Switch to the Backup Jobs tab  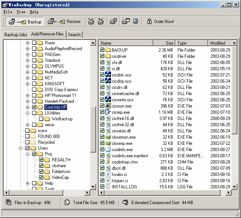tap(16, 35)
